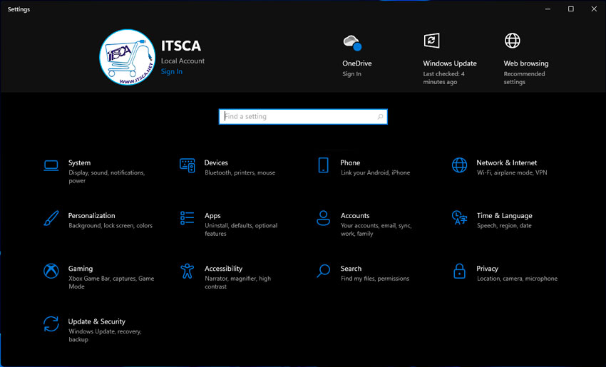Open the Personalization paintbrush icon
The height and width of the screenshot is (367, 606).
(51, 218)
